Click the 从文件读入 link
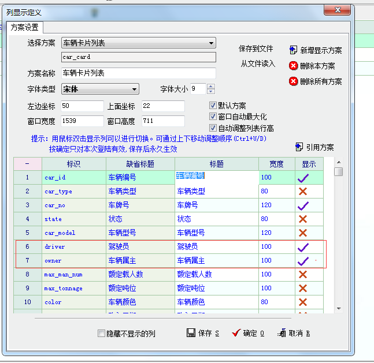Screen dimensions: 374x363 tap(258, 64)
